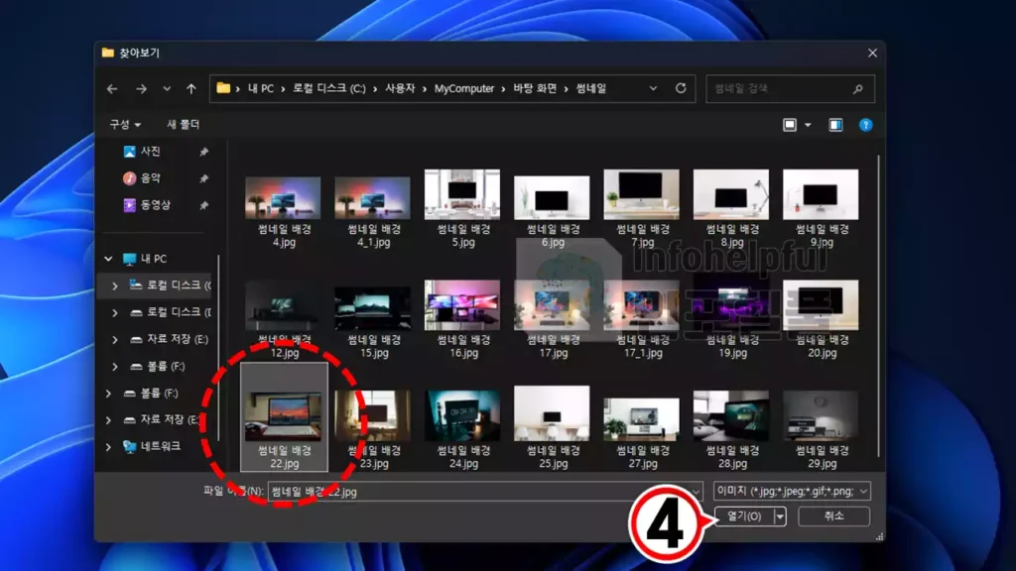Refresh the 썸네일 folder view
The width and height of the screenshot is (1016, 571).
click(681, 88)
